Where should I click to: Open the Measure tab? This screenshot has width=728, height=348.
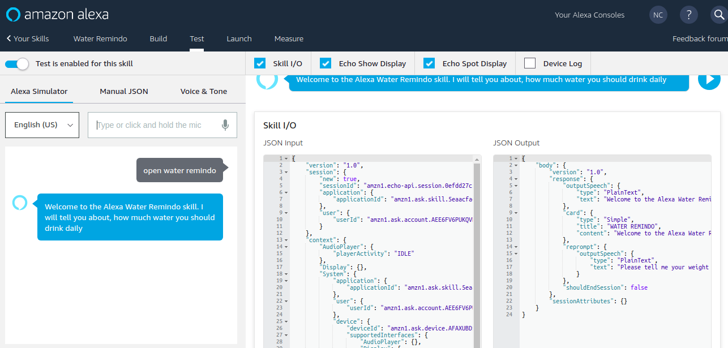click(289, 39)
